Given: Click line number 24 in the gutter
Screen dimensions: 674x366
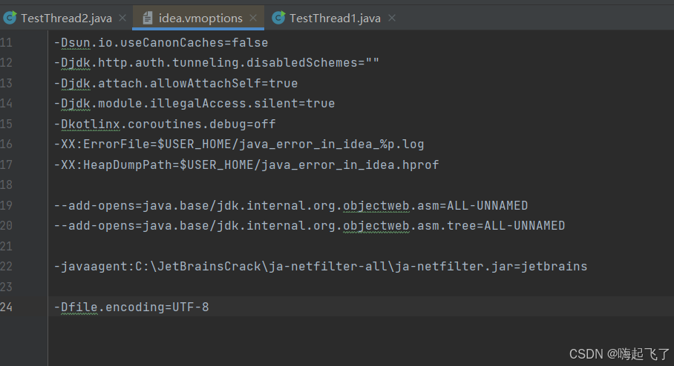Looking at the screenshot, I should (x=6, y=307).
